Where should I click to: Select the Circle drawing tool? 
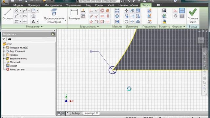click(x=16, y=10)
